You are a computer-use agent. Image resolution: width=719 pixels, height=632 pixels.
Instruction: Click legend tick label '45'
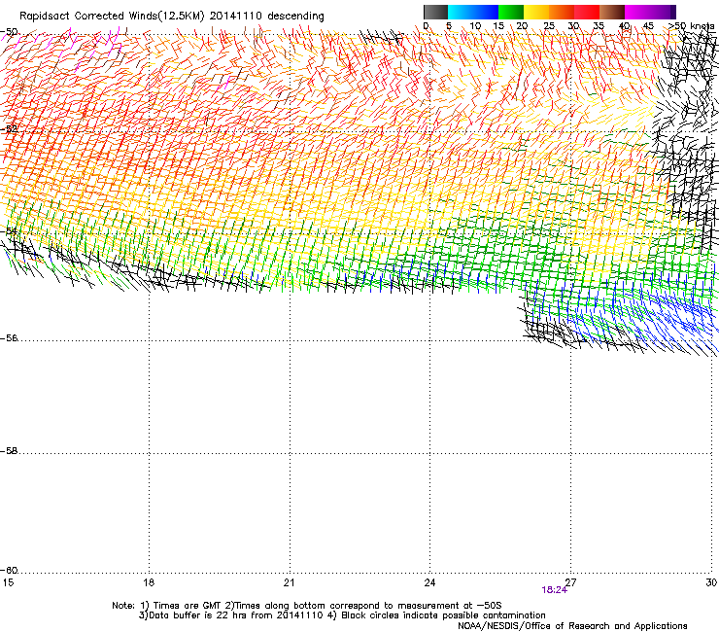point(648,26)
